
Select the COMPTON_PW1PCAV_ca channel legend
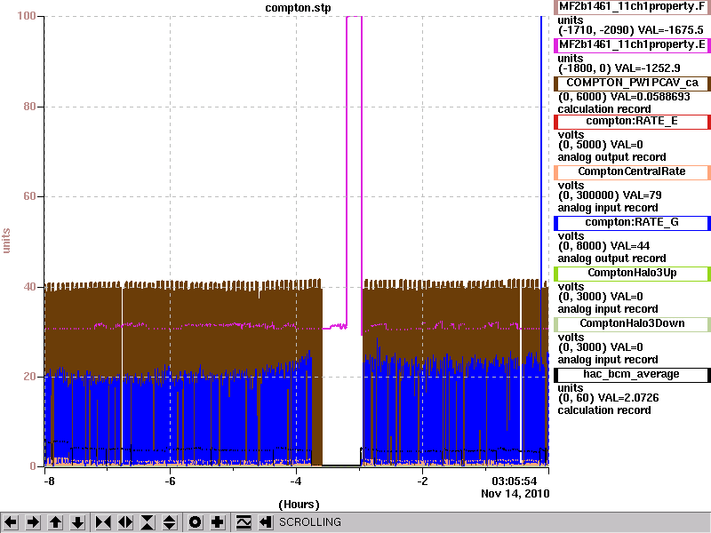(632, 84)
